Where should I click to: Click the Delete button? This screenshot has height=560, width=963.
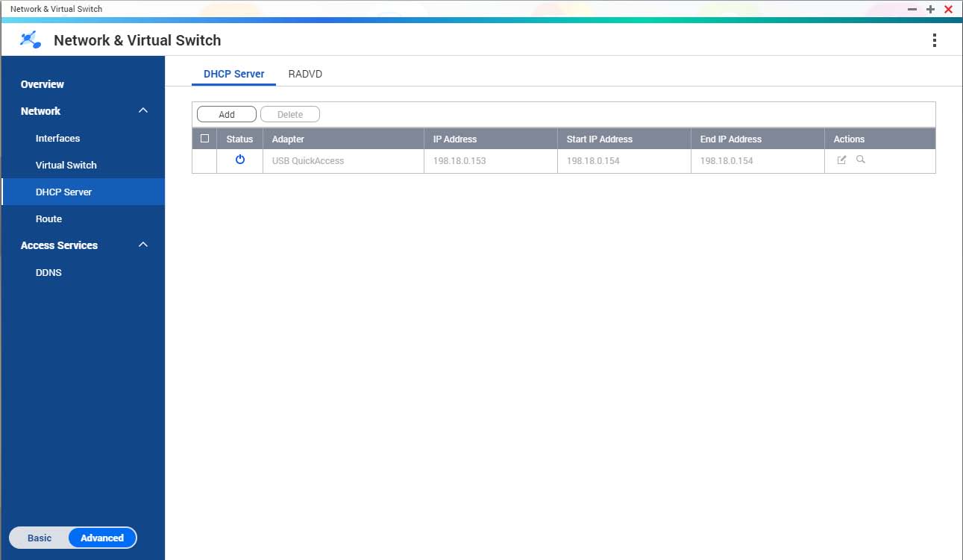[290, 114]
